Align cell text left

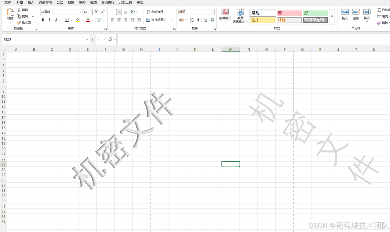(112, 20)
